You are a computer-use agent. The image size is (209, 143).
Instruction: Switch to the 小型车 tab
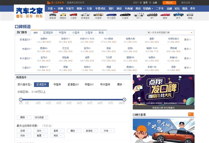(76, 32)
